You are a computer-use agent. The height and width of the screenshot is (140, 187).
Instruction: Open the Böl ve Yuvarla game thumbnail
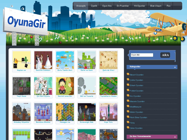coord(87,86)
